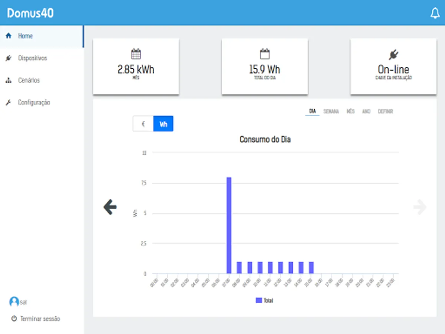This screenshot has width=445, height=334.
Task: Toggle the Total series in chart legend
Action: [264, 301]
